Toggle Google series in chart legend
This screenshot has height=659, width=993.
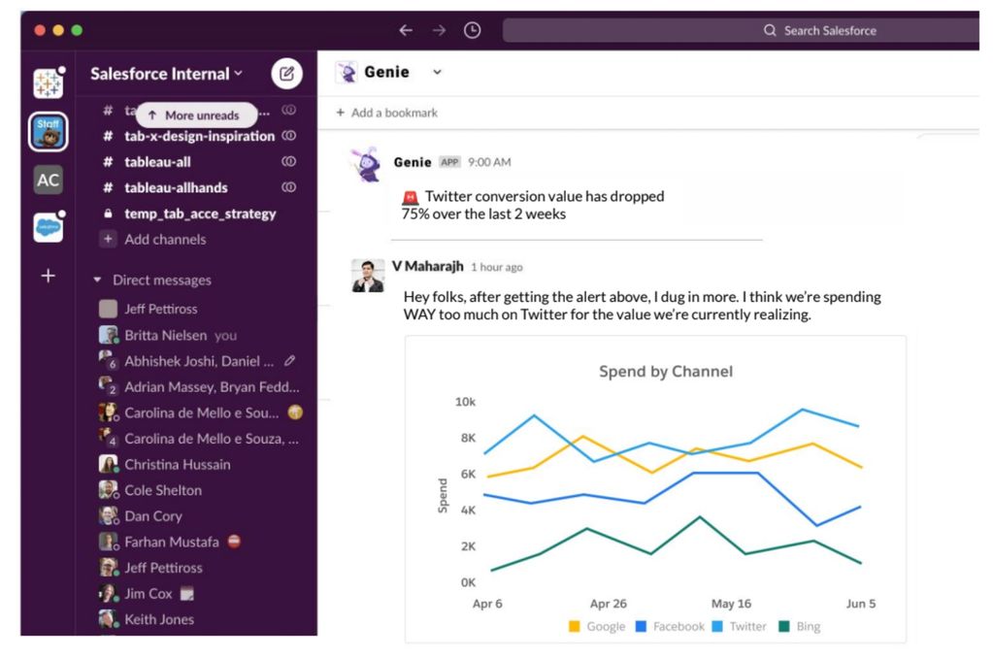[596, 627]
